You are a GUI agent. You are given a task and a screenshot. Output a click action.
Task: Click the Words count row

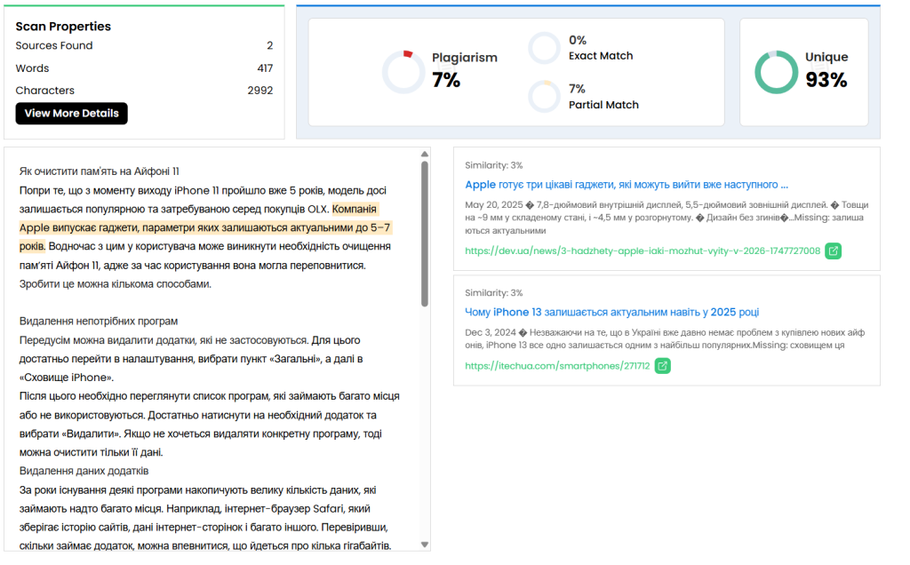click(144, 68)
